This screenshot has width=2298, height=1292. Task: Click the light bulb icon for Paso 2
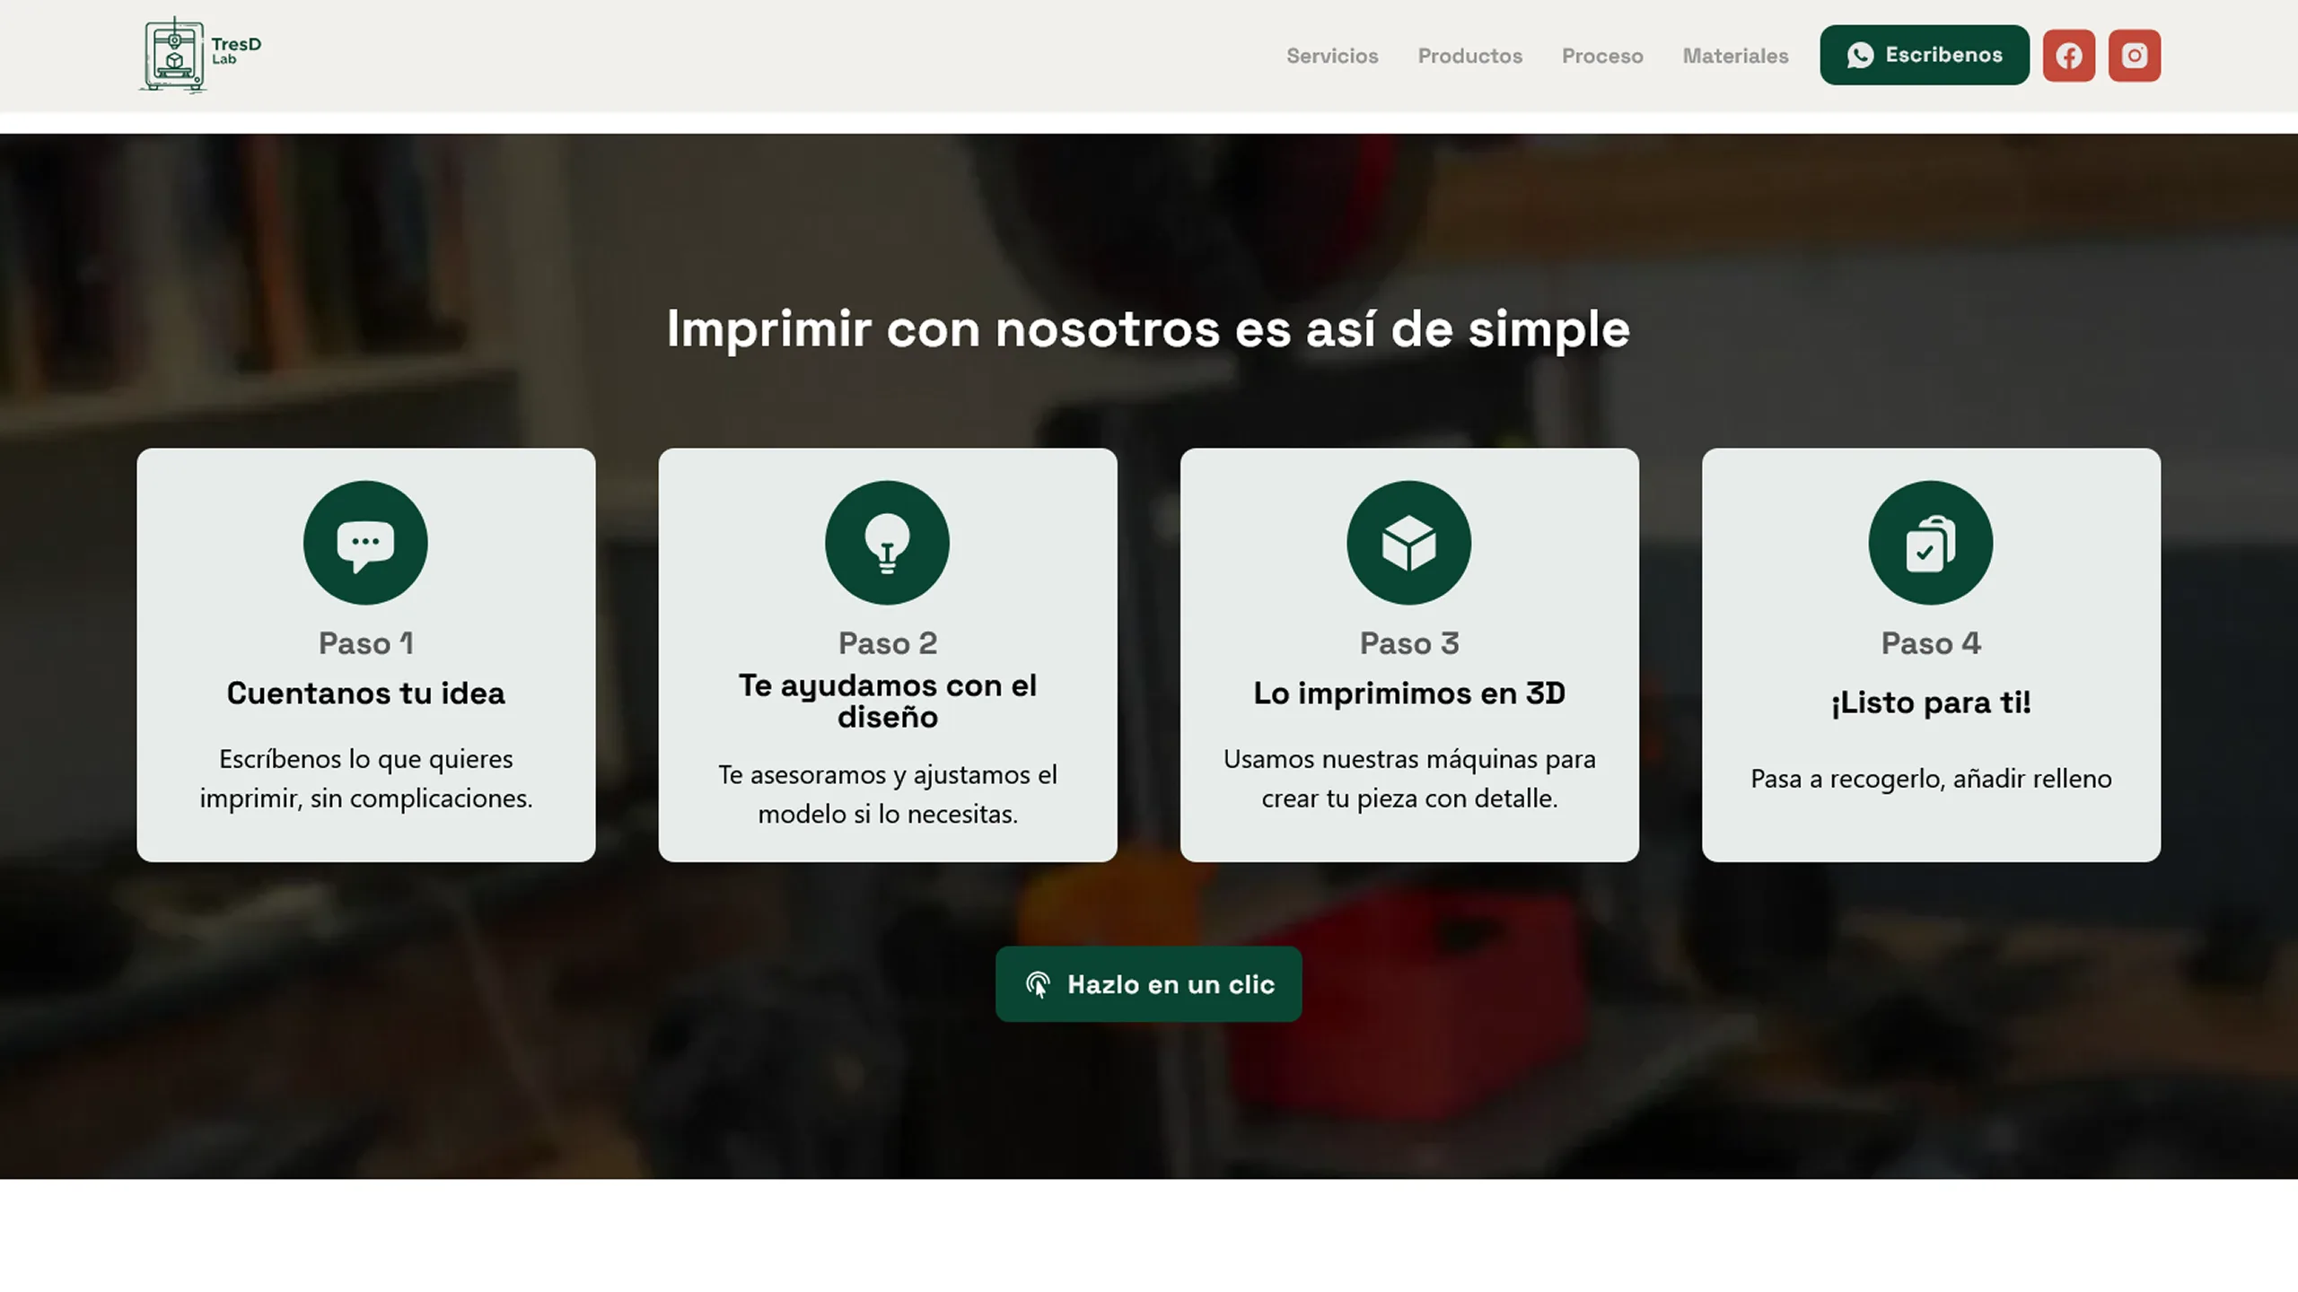click(887, 543)
